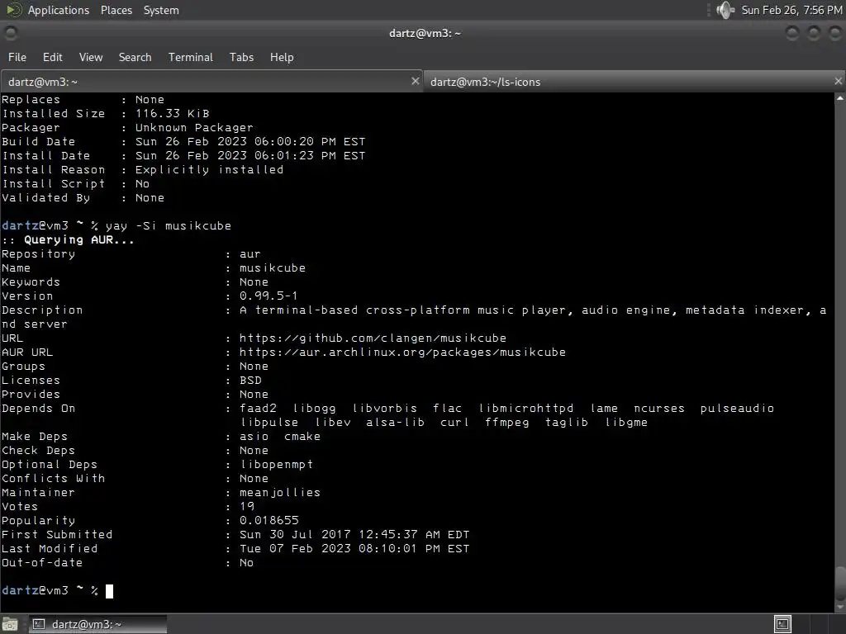The image size is (846, 634).
Task: Open the Applications menu
Action: (59, 10)
